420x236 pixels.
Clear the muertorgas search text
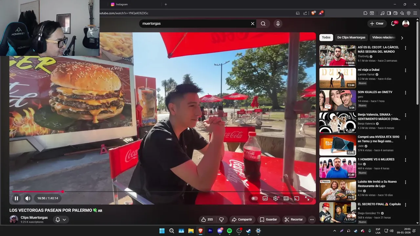[x=253, y=24]
